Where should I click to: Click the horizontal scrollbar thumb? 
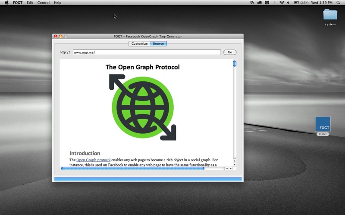(x=133, y=169)
